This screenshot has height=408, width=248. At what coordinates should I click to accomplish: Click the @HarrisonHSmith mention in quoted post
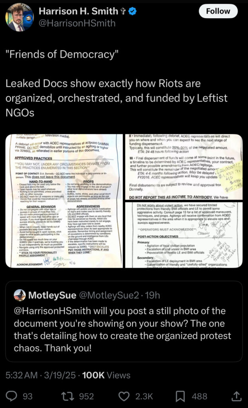pos(52,311)
